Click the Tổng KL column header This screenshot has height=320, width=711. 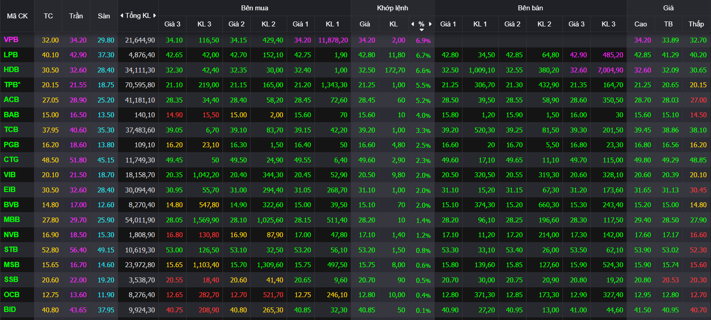(138, 16)
